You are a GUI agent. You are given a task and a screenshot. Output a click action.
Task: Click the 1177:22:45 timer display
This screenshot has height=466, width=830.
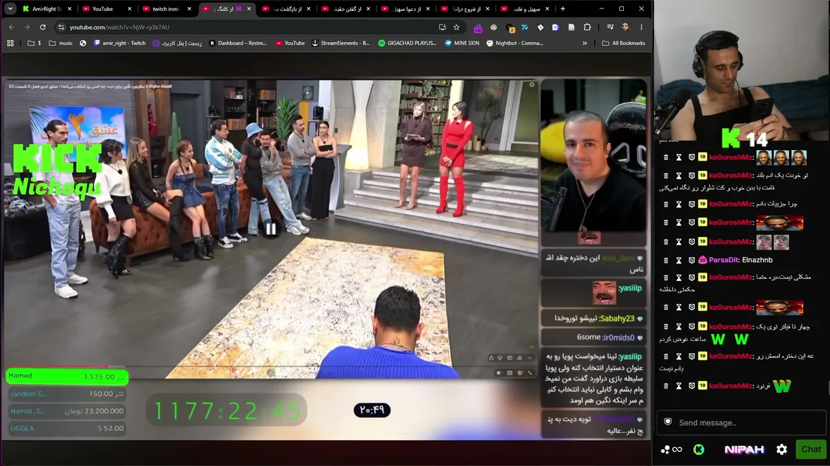coord(227,410)
